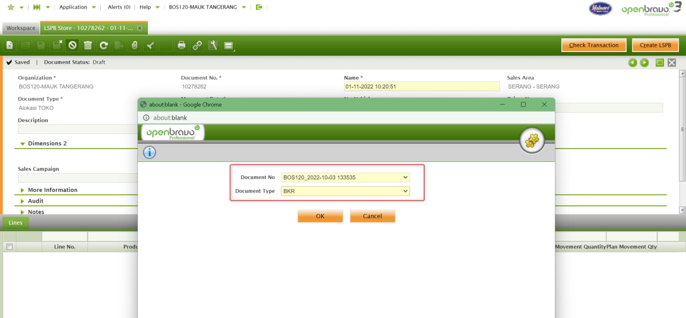Image resolution: width=686 pixels, height=318 pixels.
Task: Click the Name field with the timestamp
Action: (421, 86)
